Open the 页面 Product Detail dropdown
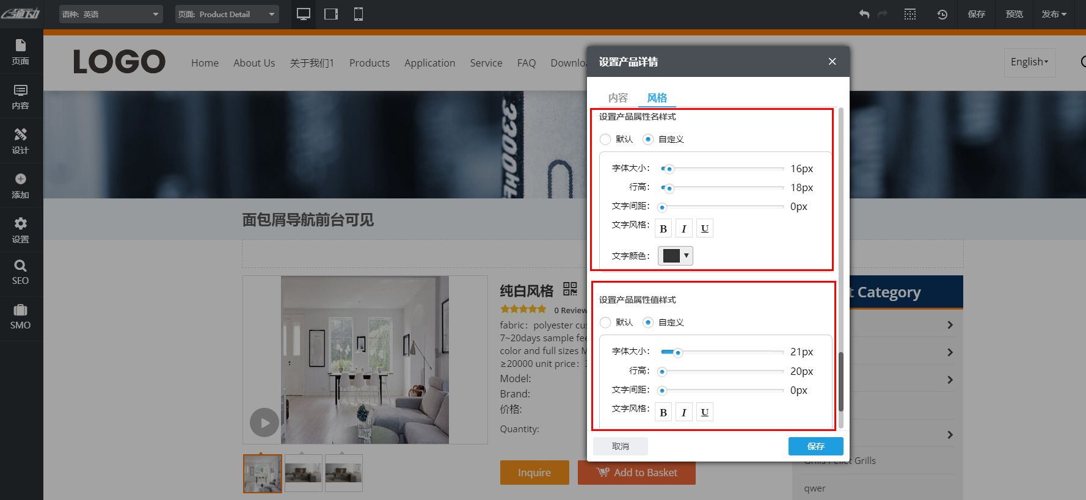Image resolution: width=1086 pixels, height=500 pixels. (x=227, y=14)
